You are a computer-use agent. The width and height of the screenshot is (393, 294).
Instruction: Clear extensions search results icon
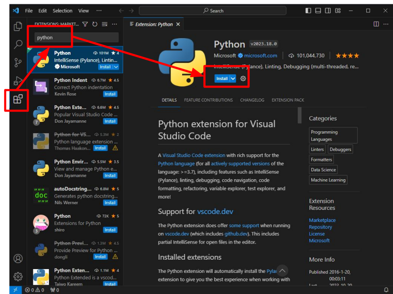105,24
